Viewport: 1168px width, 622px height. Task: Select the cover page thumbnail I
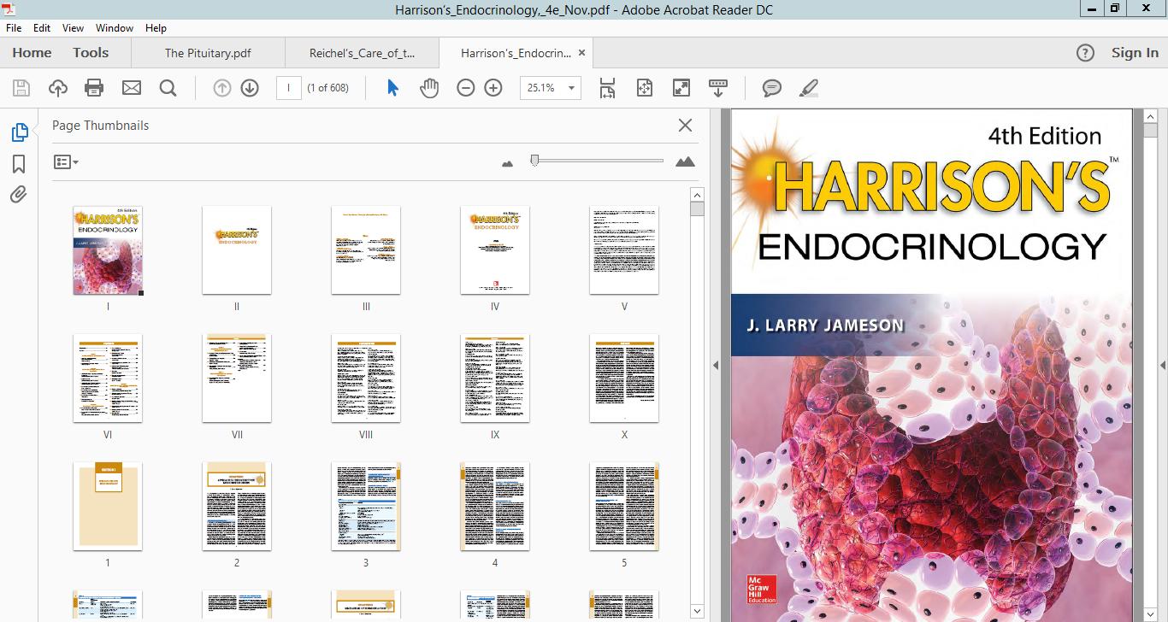[109, 250]
